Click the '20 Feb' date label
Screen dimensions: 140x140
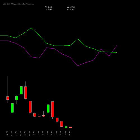click(x=70, y=133)
